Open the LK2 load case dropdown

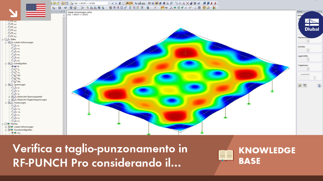click(x=109, y=3)
